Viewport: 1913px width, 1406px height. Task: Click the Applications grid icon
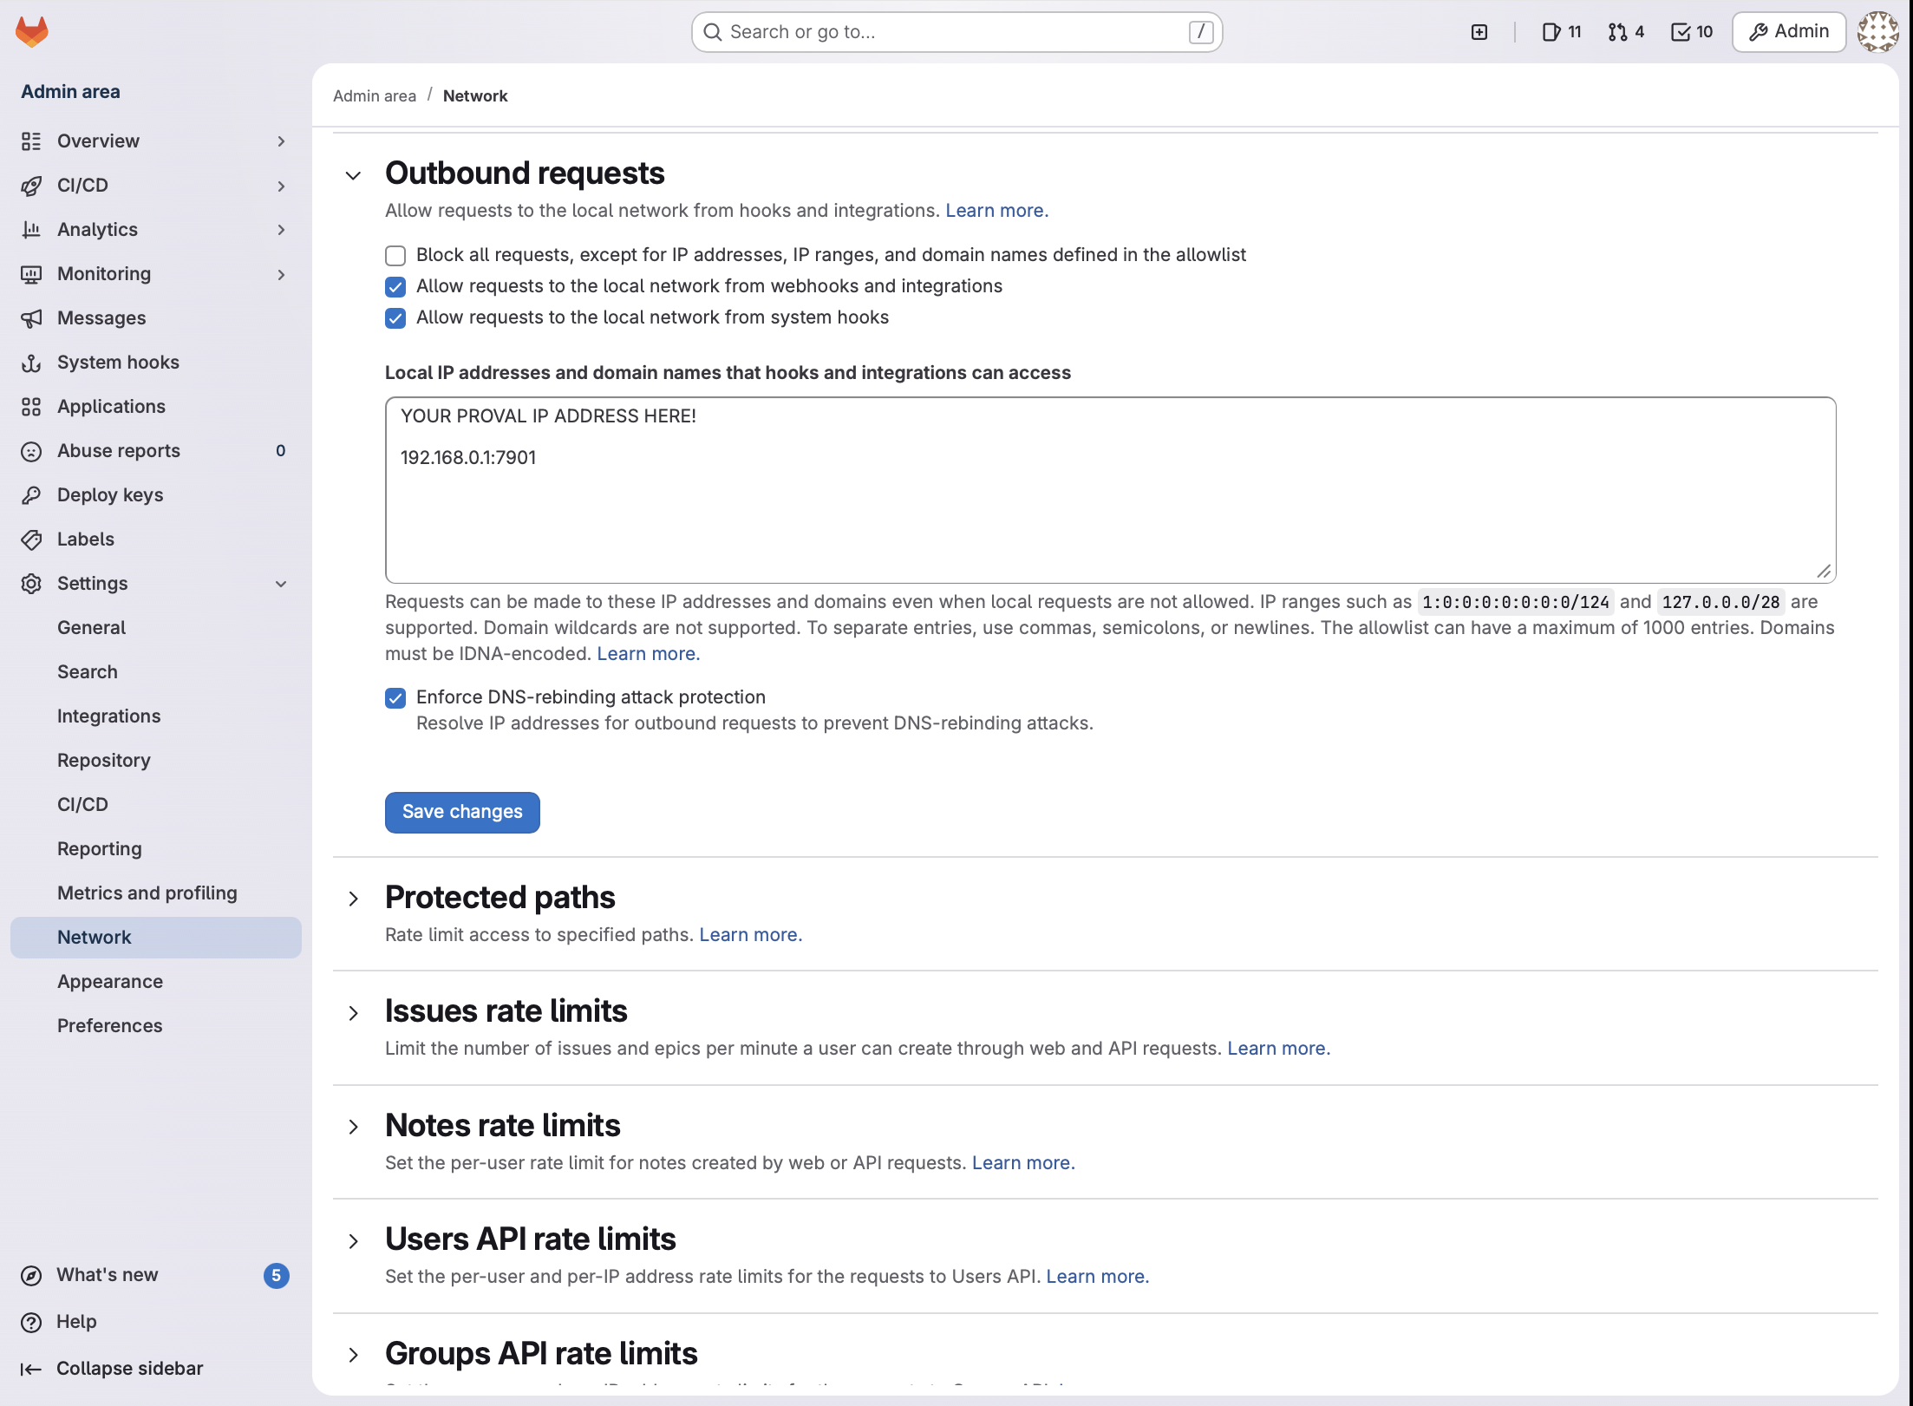31,407
